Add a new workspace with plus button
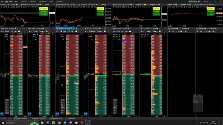Screen dimensions: 223x125 point(80,119)
